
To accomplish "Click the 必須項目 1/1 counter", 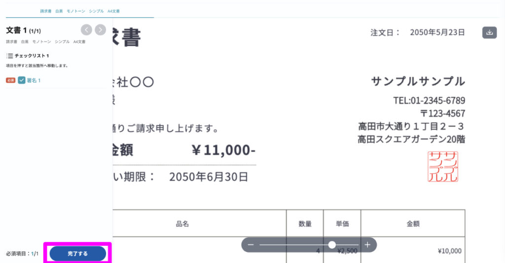I will (22, 254).
